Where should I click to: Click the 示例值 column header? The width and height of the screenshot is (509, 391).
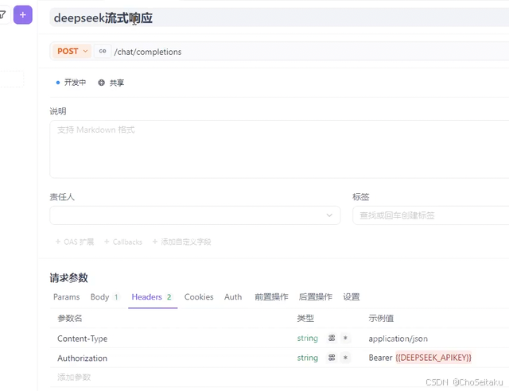pyautogui.click(x=381, y=318)
